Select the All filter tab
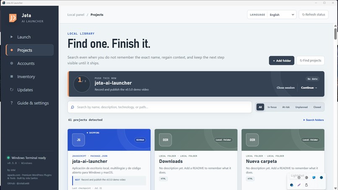Viewport: 338px width, 190px height. [260, 107]
